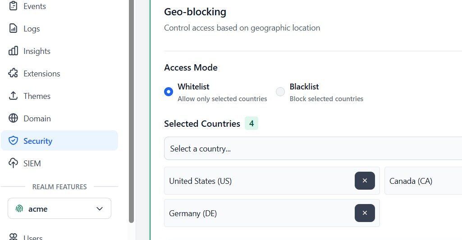Navigate to the Users section
462x240 pixels.
(x=33, y=237)
